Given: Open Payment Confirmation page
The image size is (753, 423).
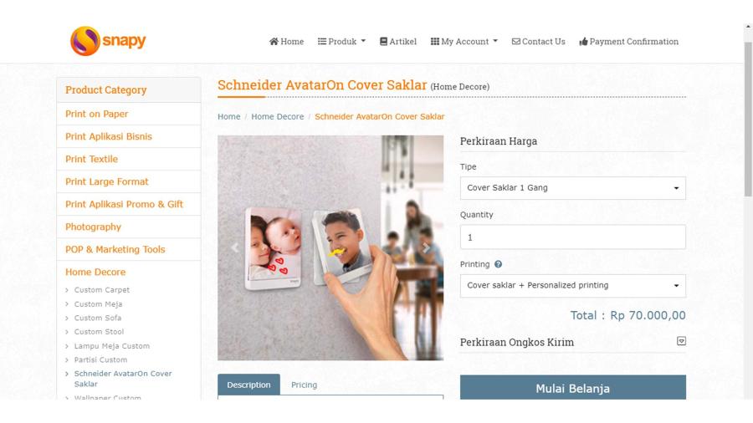Looking at the screenshot, I should click(628, 42).
